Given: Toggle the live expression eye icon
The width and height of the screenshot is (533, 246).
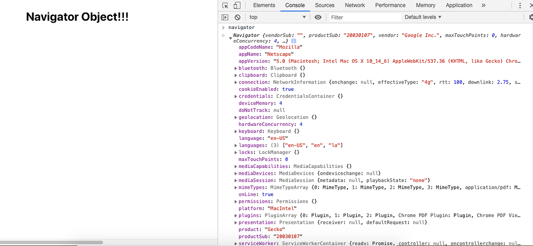Looking at the screenshot, I should pos(318,17).
